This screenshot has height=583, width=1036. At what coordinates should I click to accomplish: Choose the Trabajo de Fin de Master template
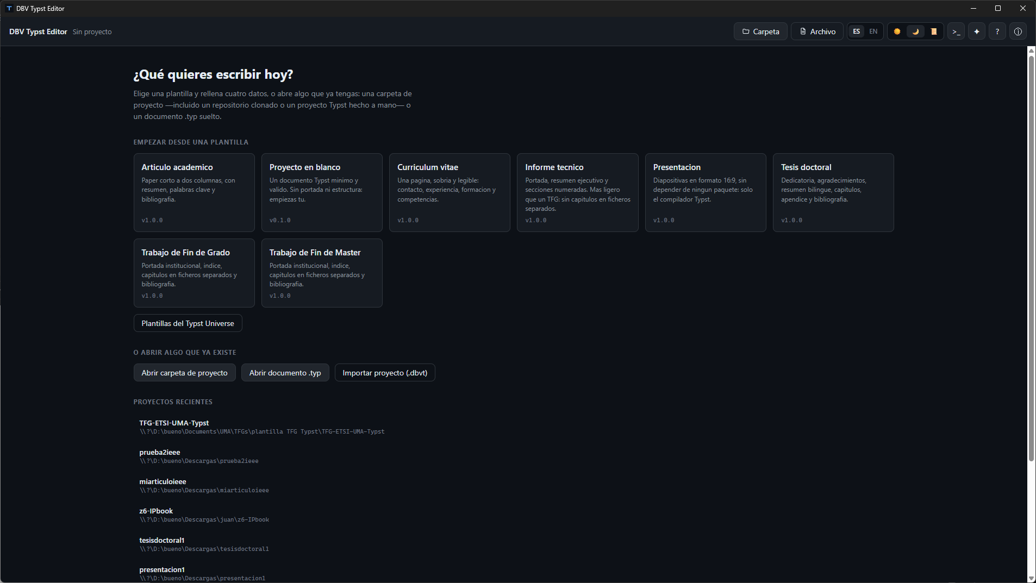[322, 273]
